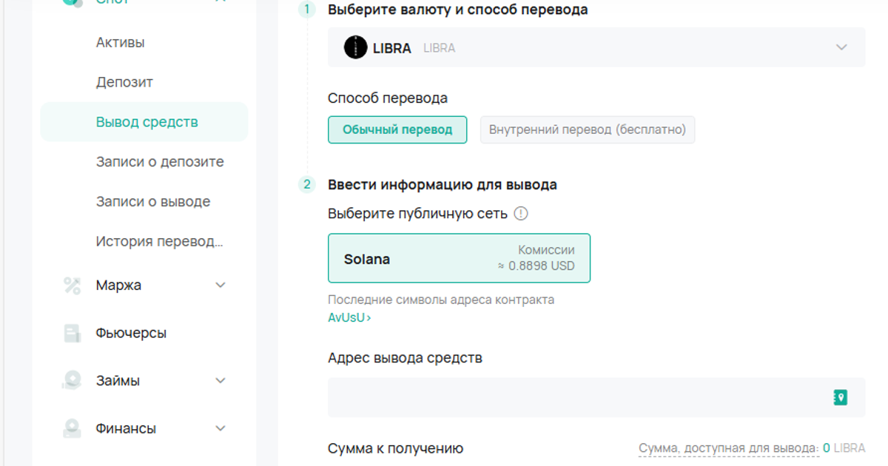This screenshot has height=466, width=888.
Task: Click the Finance icon in sidebar
Action: [x=72, y=429]
